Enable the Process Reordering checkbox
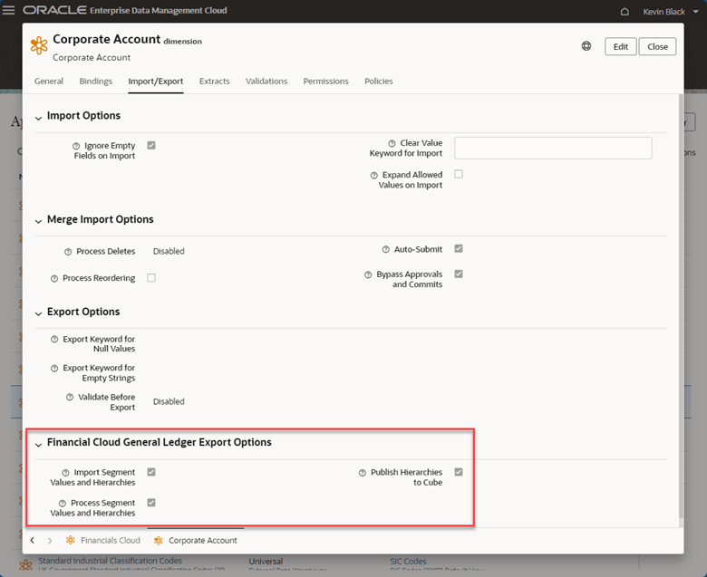707x577 pixels. pyautogui.click(x=151, y=277)
